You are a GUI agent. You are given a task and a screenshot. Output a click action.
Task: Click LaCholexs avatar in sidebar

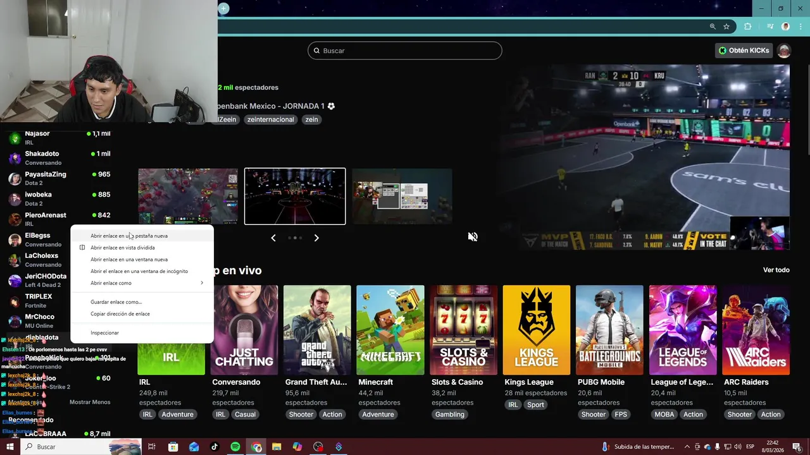15,260
